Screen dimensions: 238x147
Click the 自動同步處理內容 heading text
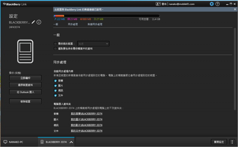[x=64, y=71]
